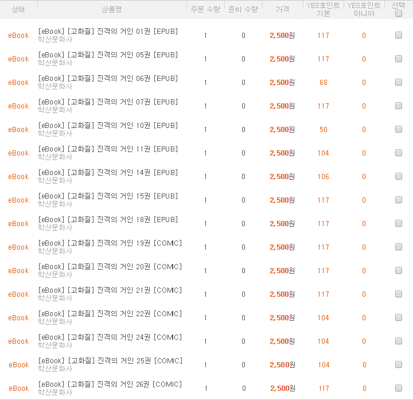
Task: Select checkbox for 진격의 거인 15권
Action: 399,200
